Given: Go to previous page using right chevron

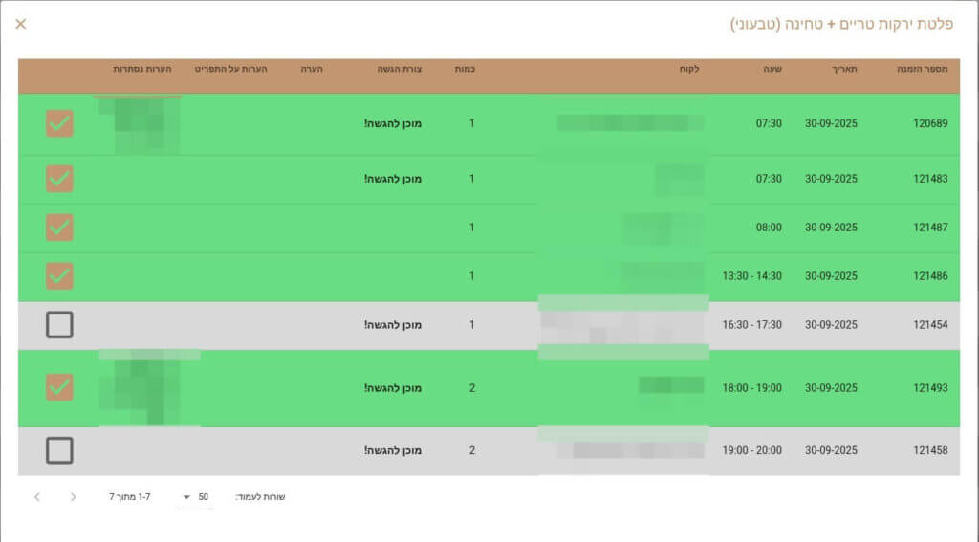Looking at the screenshot, I should coord(74,497).
